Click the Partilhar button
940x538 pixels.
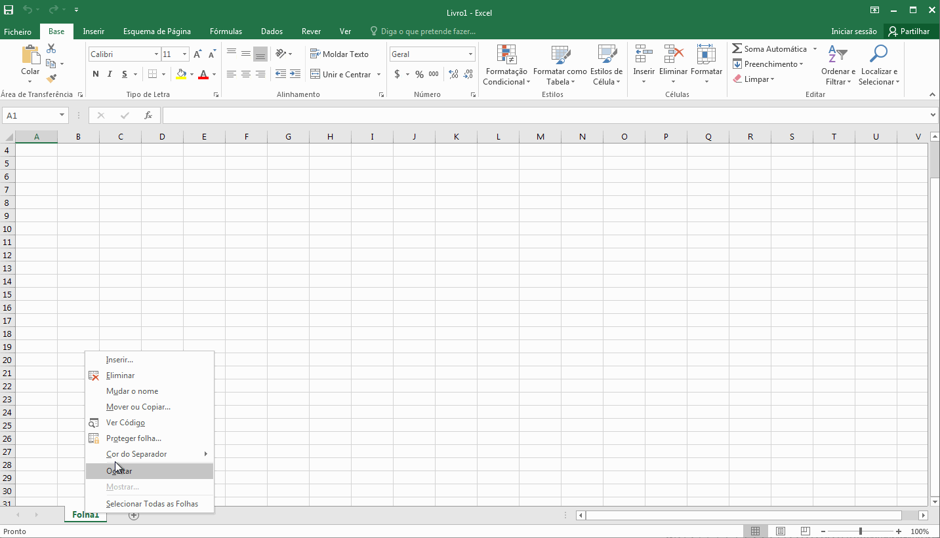[x=910, y=31]
